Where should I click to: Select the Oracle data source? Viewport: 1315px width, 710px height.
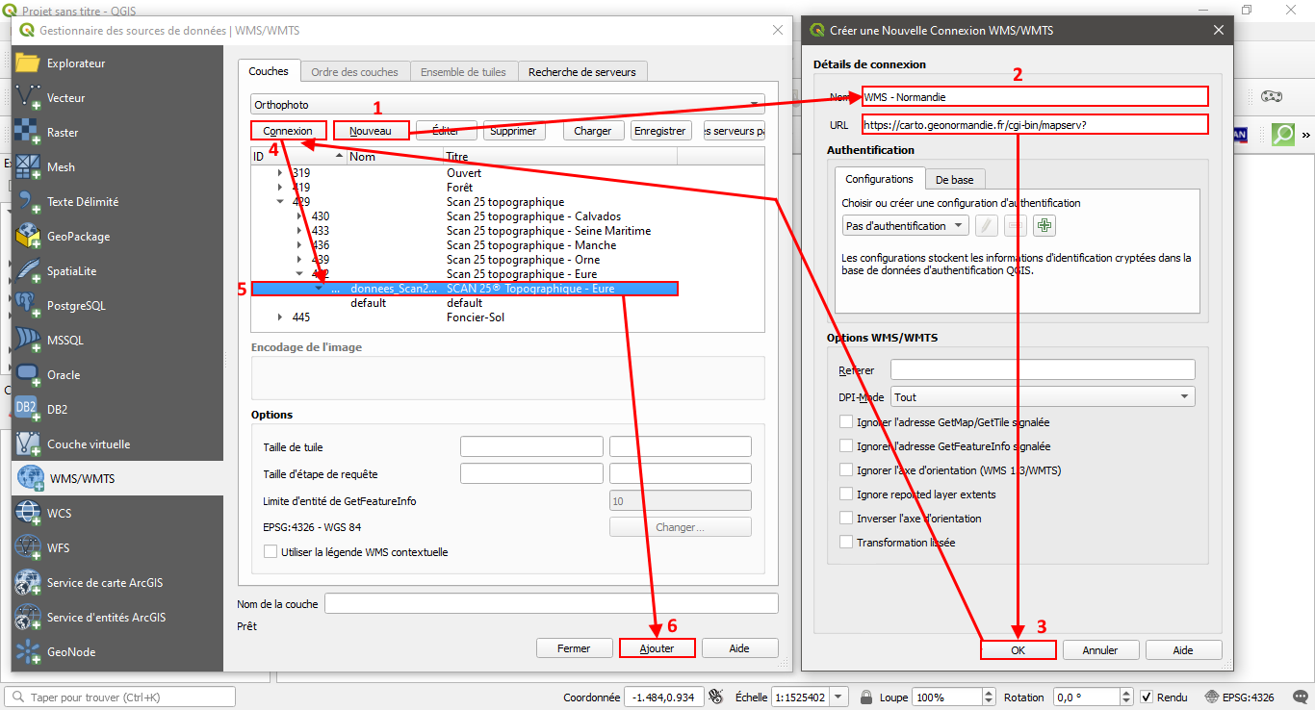[x=117, y=375]
